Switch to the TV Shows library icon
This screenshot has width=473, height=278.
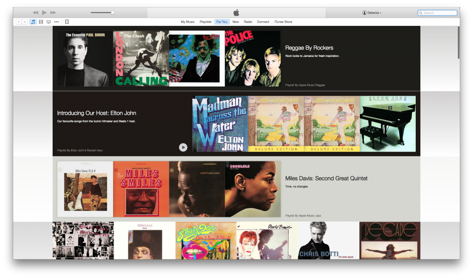click(x=49, y=22)
